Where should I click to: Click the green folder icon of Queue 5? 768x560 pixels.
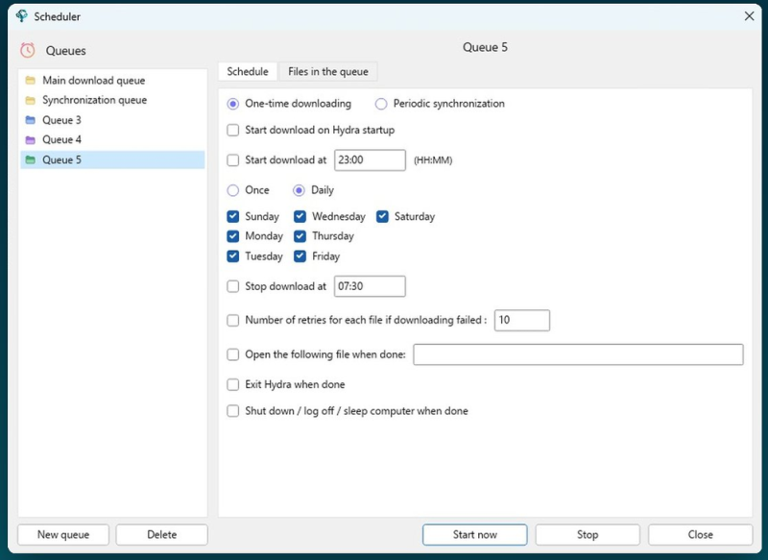pos(31,159)
